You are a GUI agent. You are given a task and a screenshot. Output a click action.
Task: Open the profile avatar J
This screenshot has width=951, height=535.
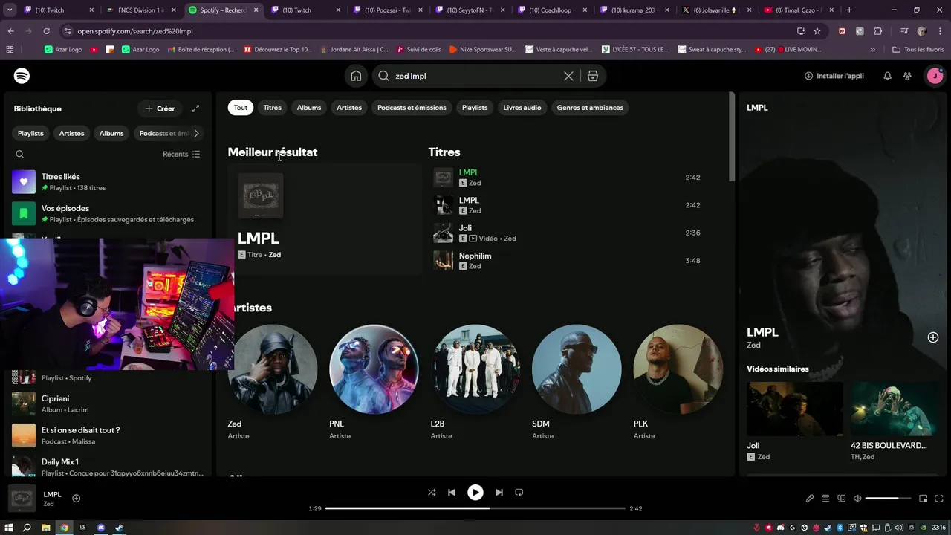pos(934,76)
